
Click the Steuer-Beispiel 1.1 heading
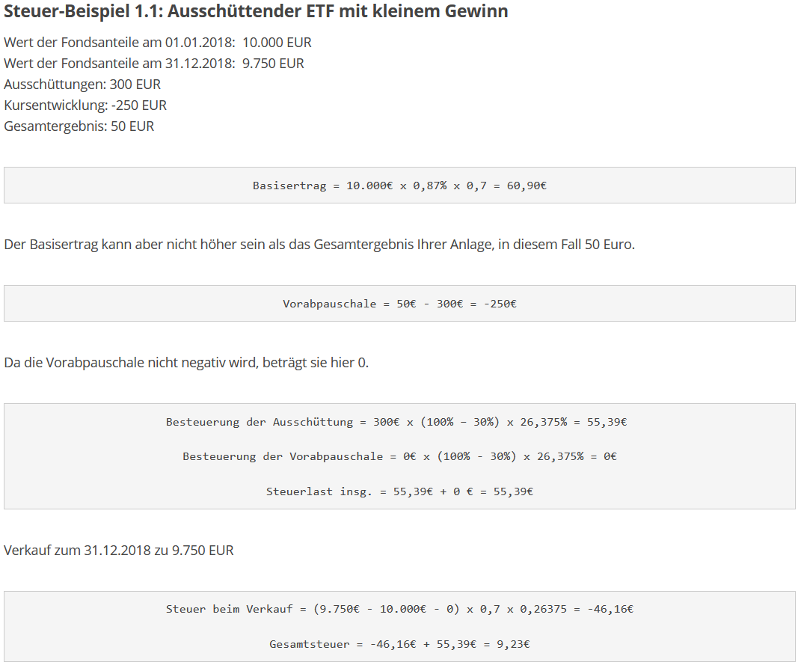[x=256, y=12]
